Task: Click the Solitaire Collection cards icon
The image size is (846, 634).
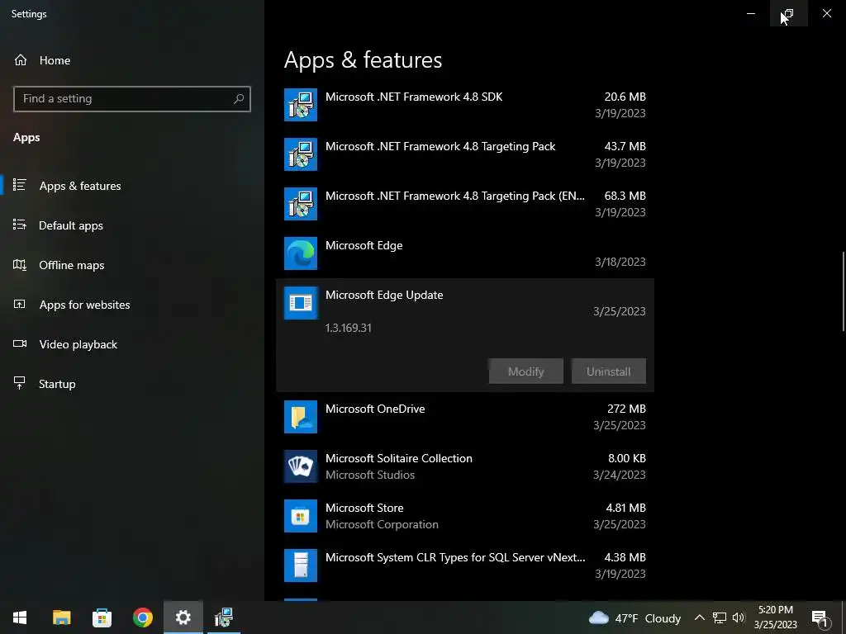Action: click(x=301, y=466)
